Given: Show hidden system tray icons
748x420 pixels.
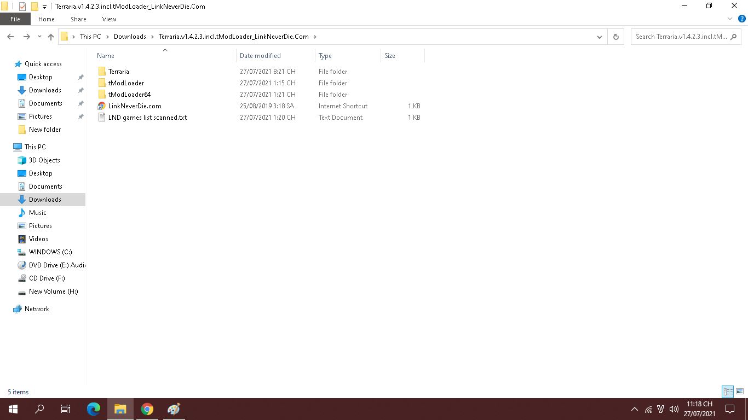Looking at the screenshot, I should (x=635, y=409).
